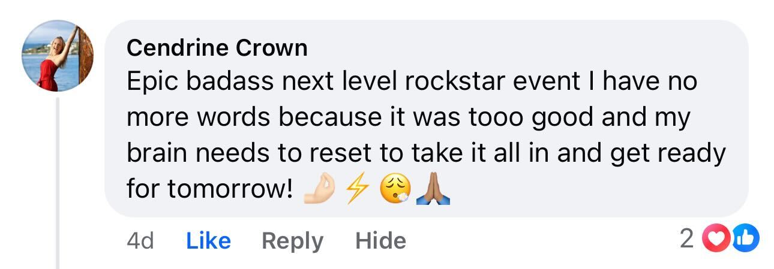Click the praying hands emoji
The image size is (774, 269).
pos(433,190)
